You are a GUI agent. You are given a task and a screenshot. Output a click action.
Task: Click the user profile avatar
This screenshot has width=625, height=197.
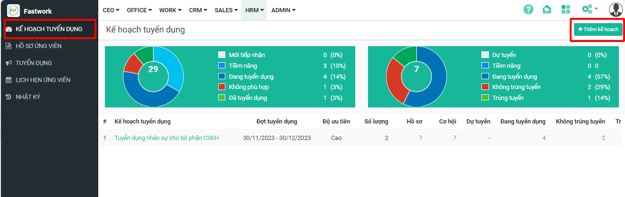(x=616, y=10)
